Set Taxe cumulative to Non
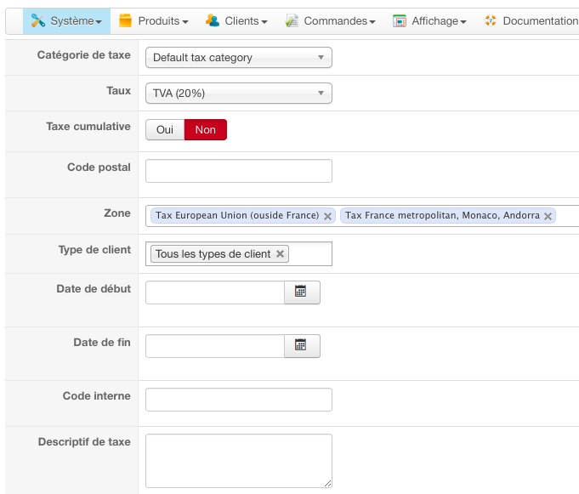Viewport: 579px width, 494px height. point(206,129)
